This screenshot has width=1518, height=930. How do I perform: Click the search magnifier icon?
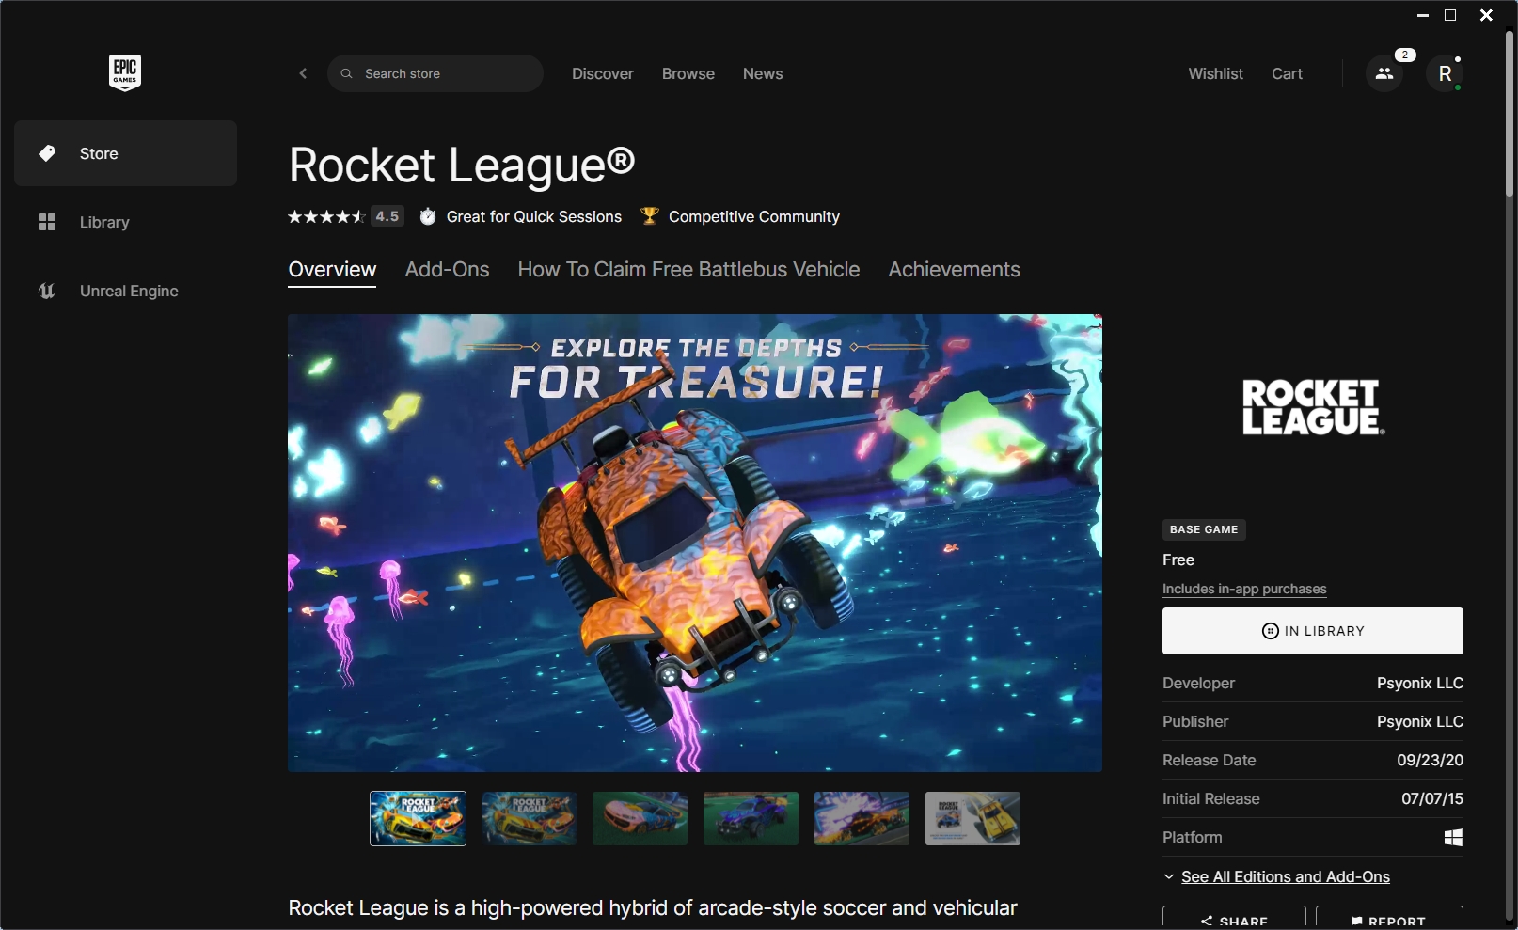346,73
